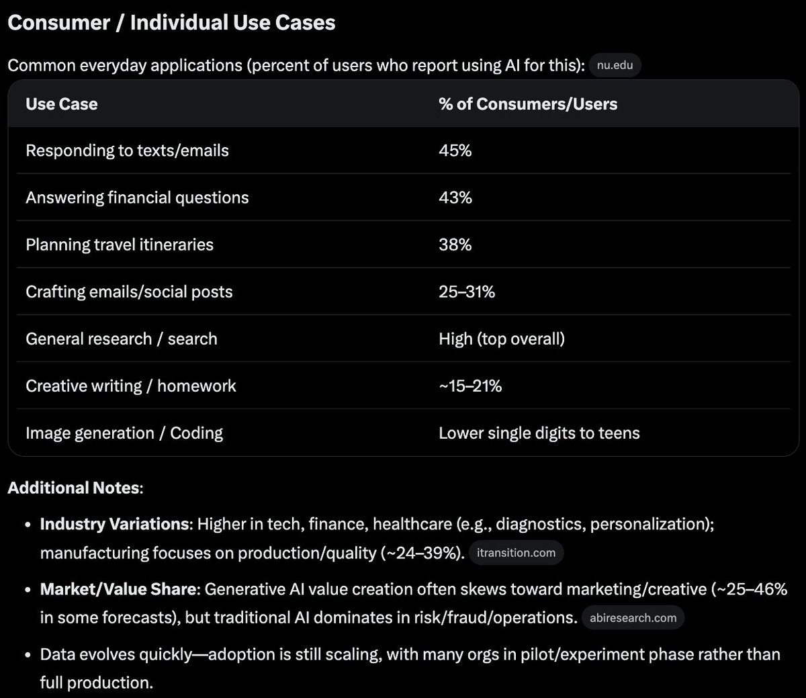Open the itransition.com source citation
This screenshot has height=698, width=806.
516,553
